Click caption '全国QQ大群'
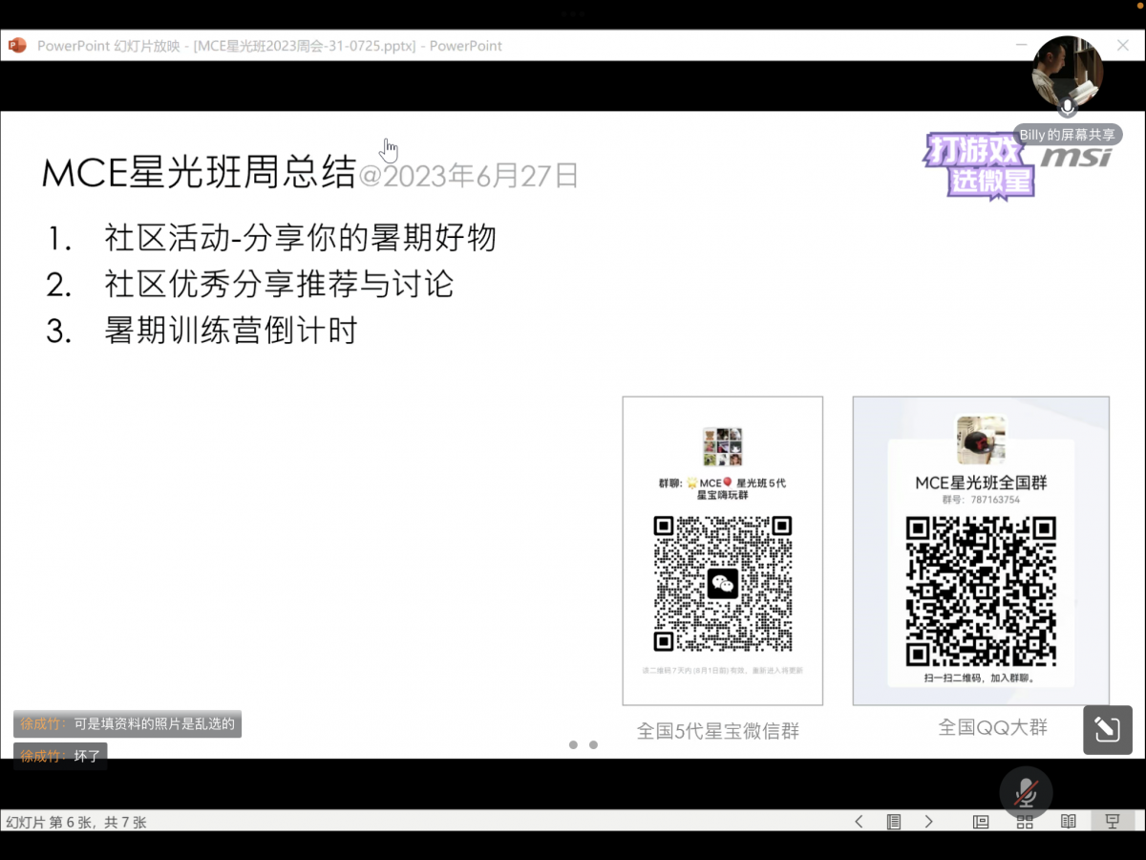1146x860 pixels. click(x=992, y=728)
